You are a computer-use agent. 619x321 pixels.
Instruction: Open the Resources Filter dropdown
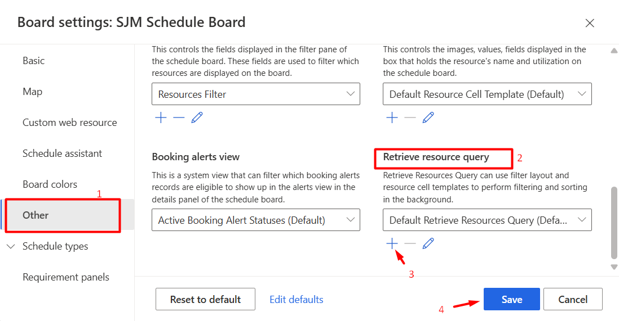pos(255,94)
